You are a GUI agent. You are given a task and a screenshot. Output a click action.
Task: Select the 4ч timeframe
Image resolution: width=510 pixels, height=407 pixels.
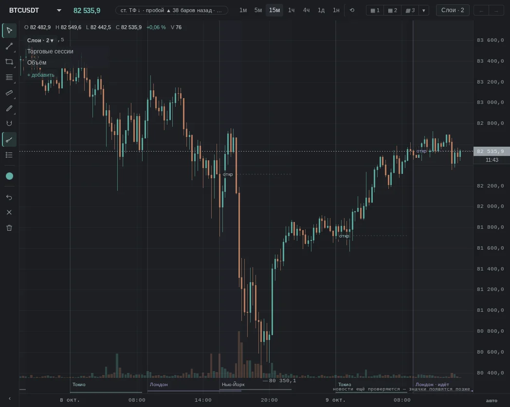307,10
